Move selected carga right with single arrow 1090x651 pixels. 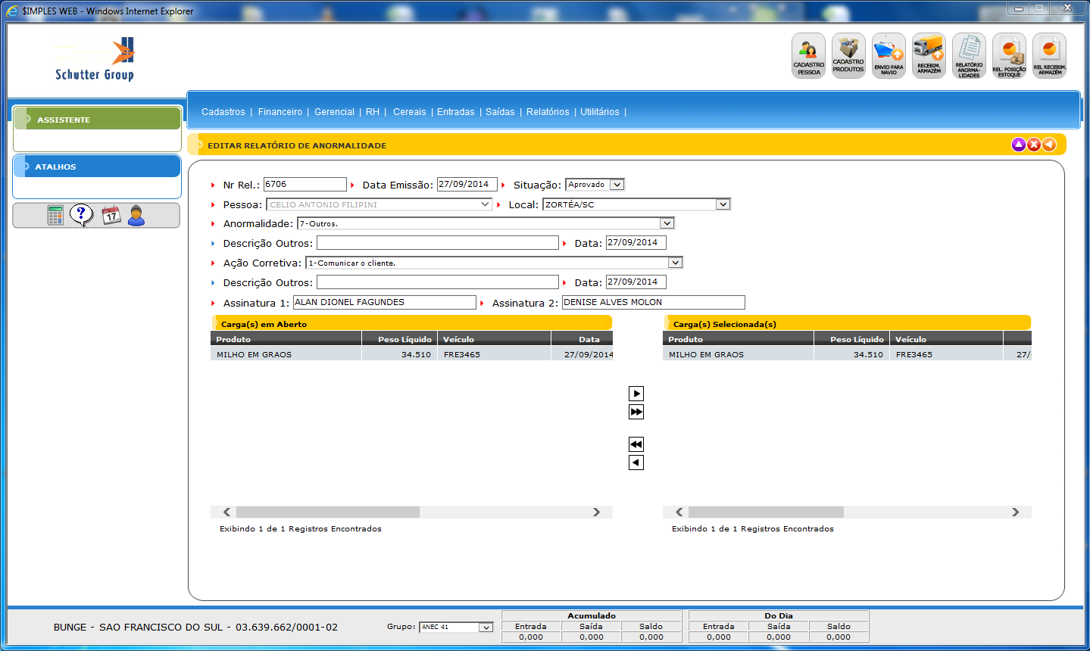tap(636, 394)
